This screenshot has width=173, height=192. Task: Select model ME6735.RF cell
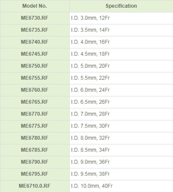click(x=35, y=30)
